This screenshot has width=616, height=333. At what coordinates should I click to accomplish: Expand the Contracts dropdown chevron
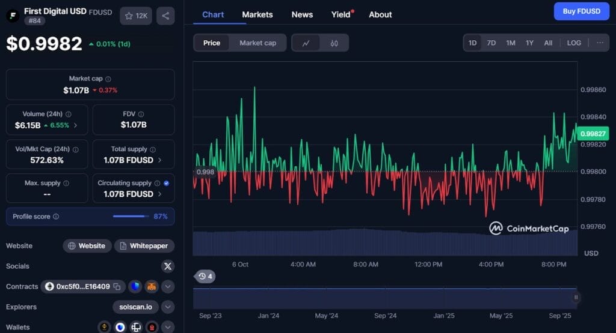[168, 287]
